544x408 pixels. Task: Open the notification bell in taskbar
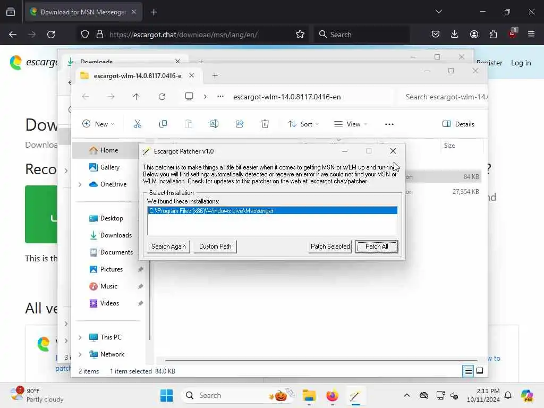[508, 395]
